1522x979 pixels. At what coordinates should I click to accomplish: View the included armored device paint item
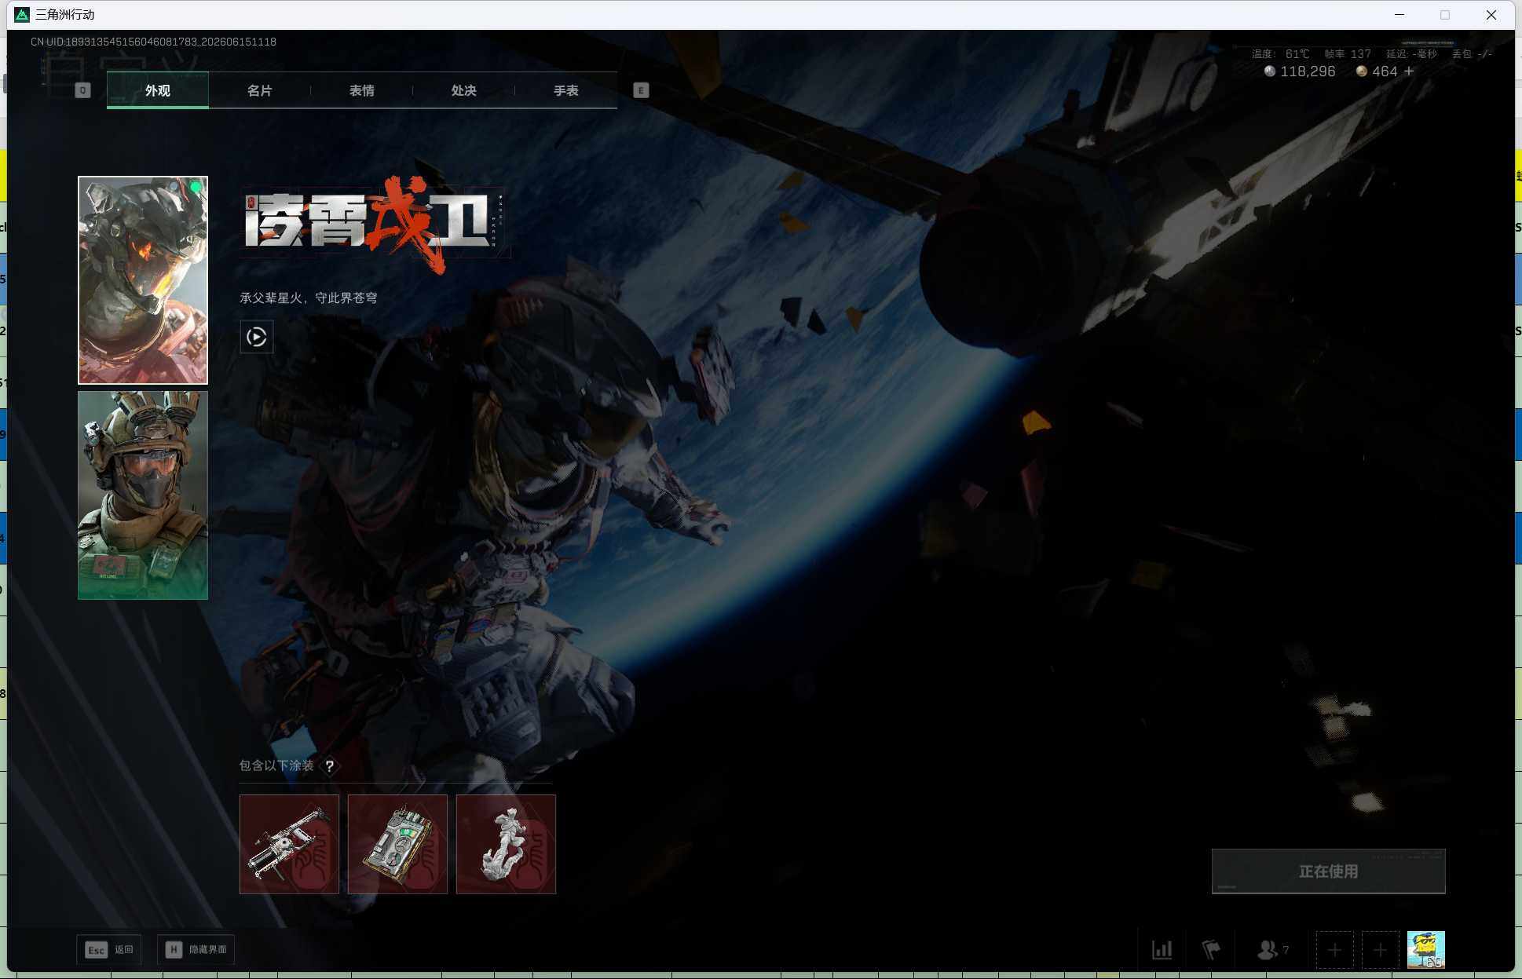coord(397,844)
